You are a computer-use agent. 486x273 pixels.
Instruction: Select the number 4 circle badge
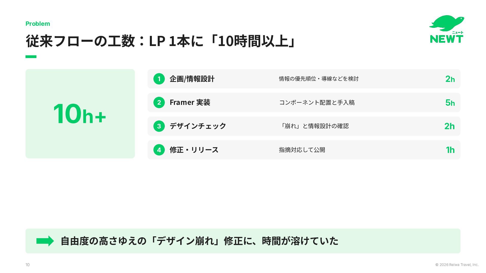tap(159, 150)
